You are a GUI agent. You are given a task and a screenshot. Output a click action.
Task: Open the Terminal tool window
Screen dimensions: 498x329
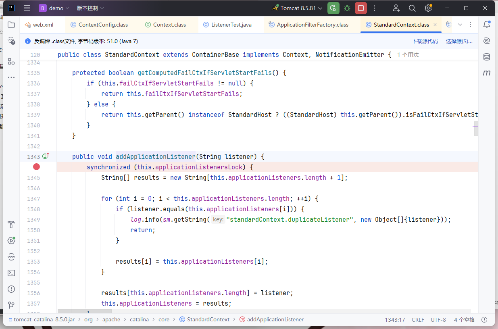[x=11, y=273]
